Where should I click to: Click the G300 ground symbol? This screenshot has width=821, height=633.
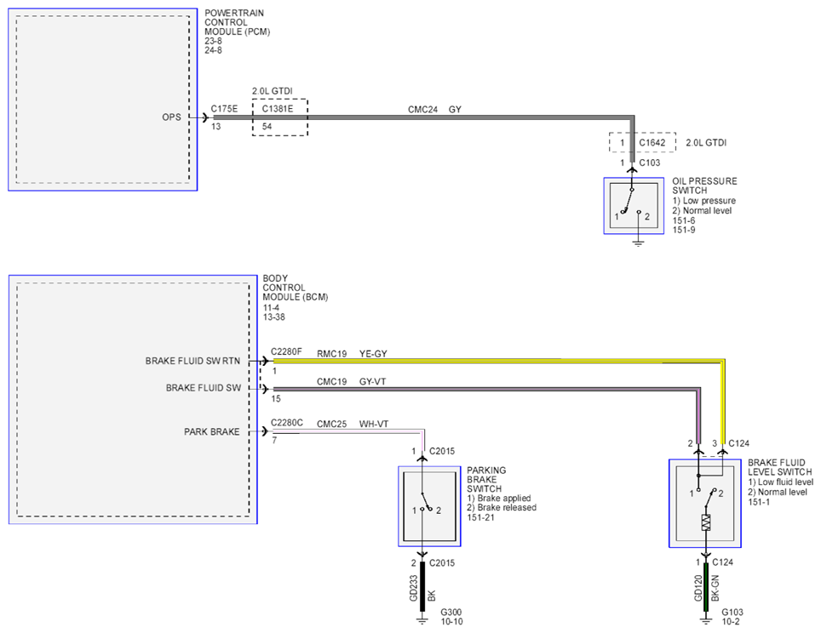pyautogui.click(x=422, y=619)
